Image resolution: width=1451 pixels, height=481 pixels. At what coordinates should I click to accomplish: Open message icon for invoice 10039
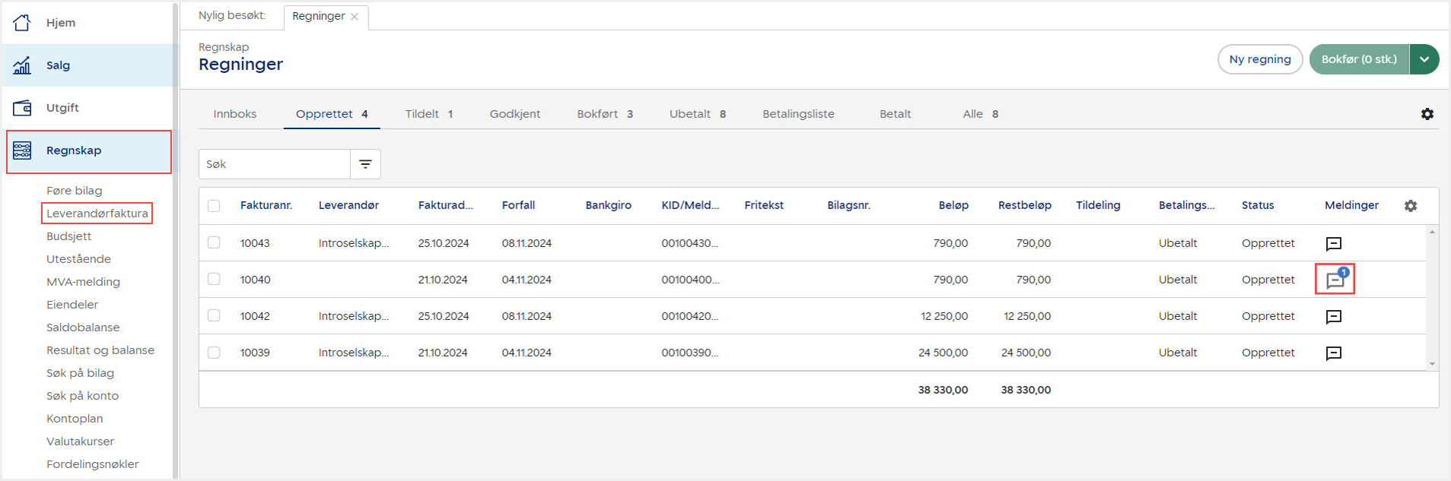coord(1333,353)
